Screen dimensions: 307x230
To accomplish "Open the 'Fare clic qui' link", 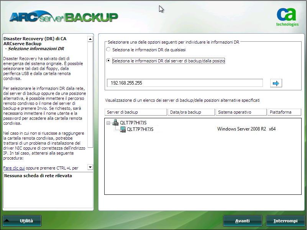I will (14, 168).
